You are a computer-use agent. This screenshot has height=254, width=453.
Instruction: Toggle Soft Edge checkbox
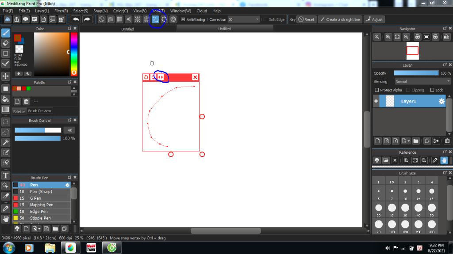(x=265, y=19)
